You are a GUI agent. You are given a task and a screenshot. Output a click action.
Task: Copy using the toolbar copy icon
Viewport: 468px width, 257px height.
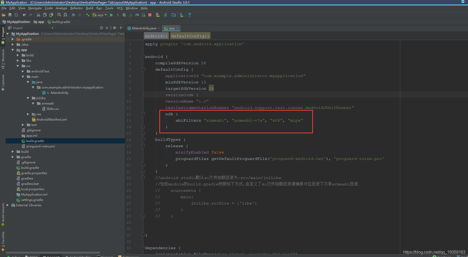[45, 15]
